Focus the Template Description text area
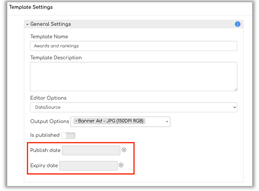Viewport: 259px width, 191px height. [134, 77]
